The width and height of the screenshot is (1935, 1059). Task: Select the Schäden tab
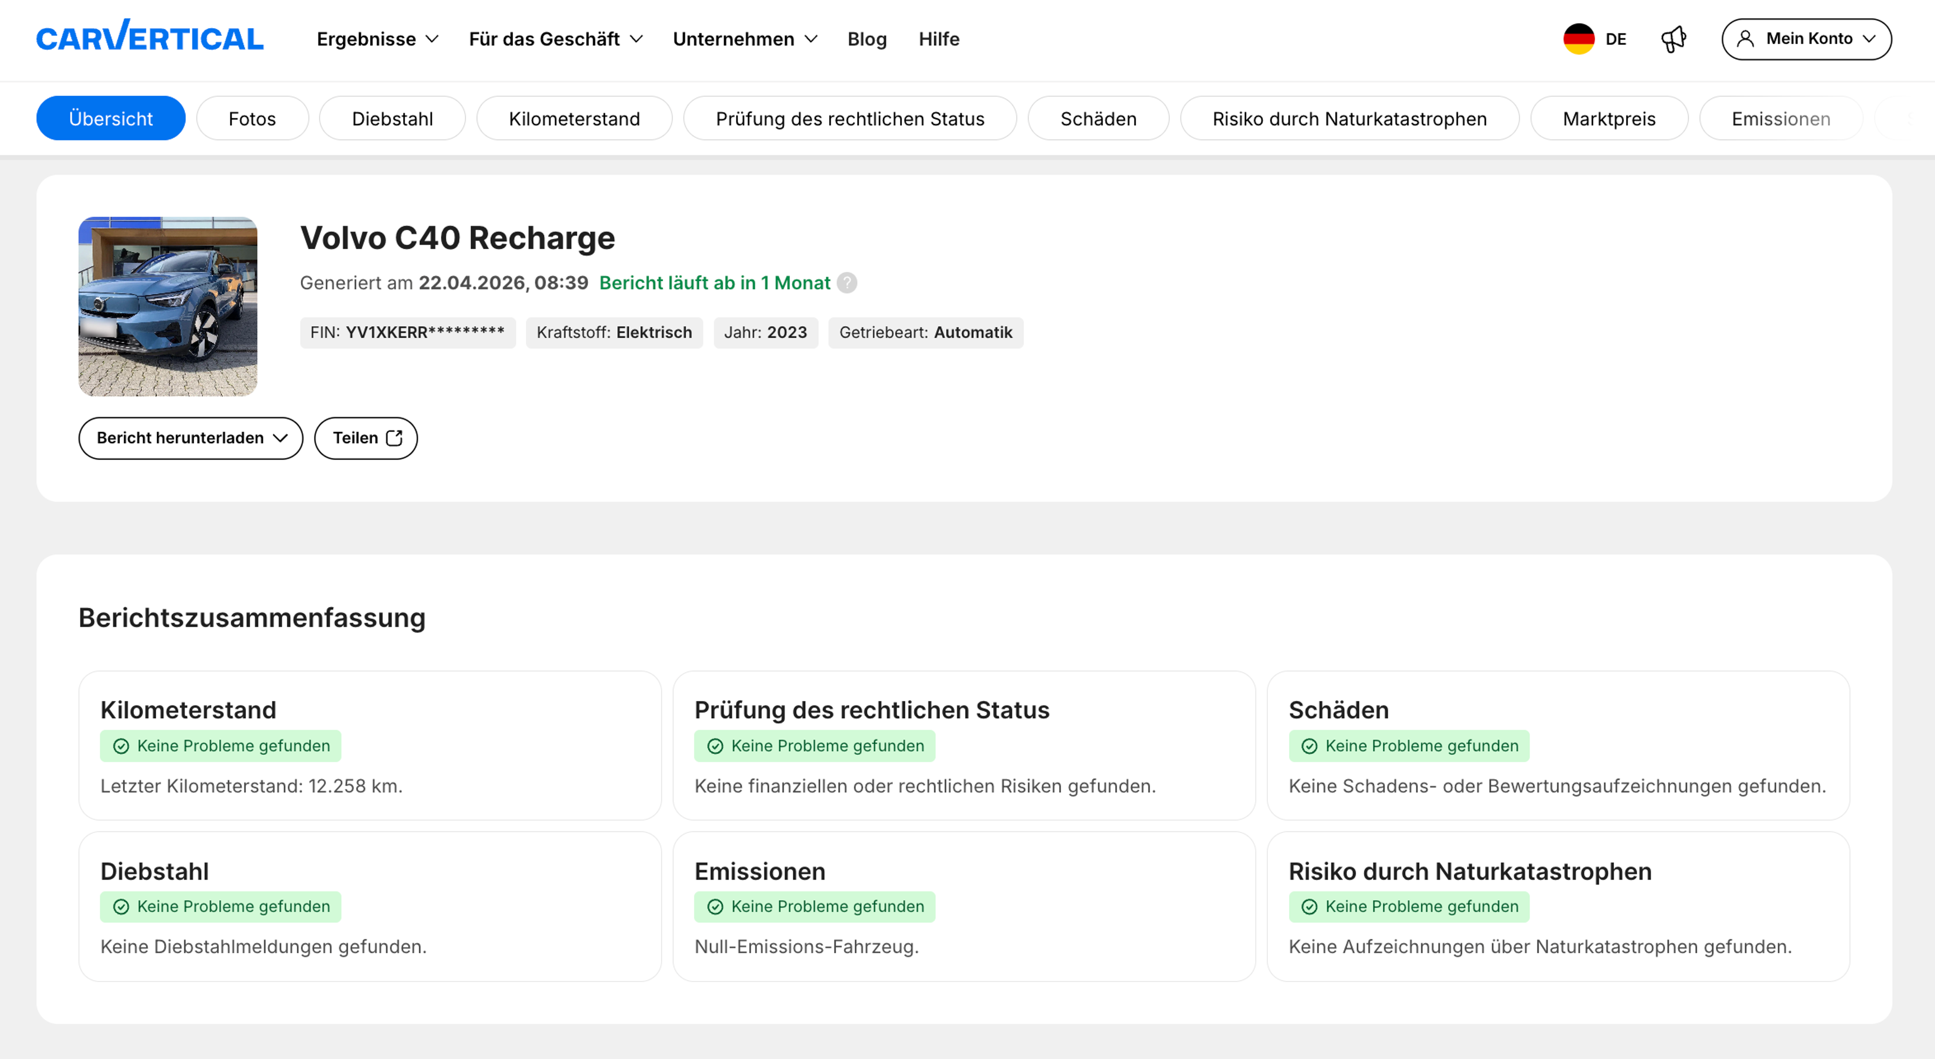coord(1098,118)
